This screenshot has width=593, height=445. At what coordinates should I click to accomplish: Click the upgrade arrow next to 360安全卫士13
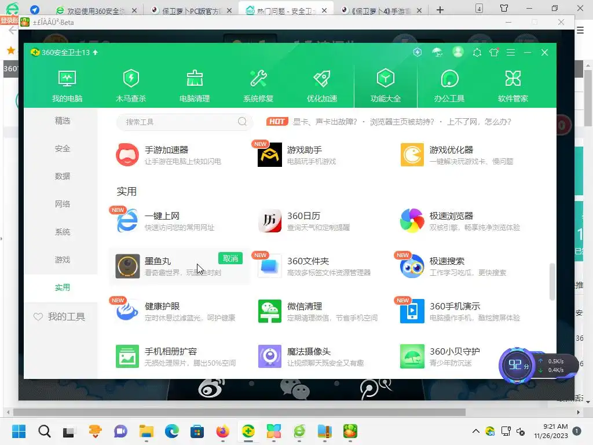96,52
